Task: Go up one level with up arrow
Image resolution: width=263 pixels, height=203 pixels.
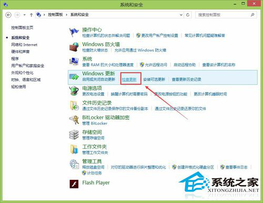Action: [31, 15]
